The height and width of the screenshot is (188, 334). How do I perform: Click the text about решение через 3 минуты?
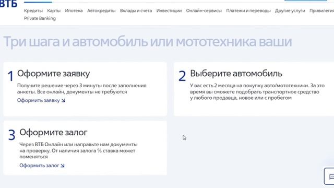click(x=82, y=89)
